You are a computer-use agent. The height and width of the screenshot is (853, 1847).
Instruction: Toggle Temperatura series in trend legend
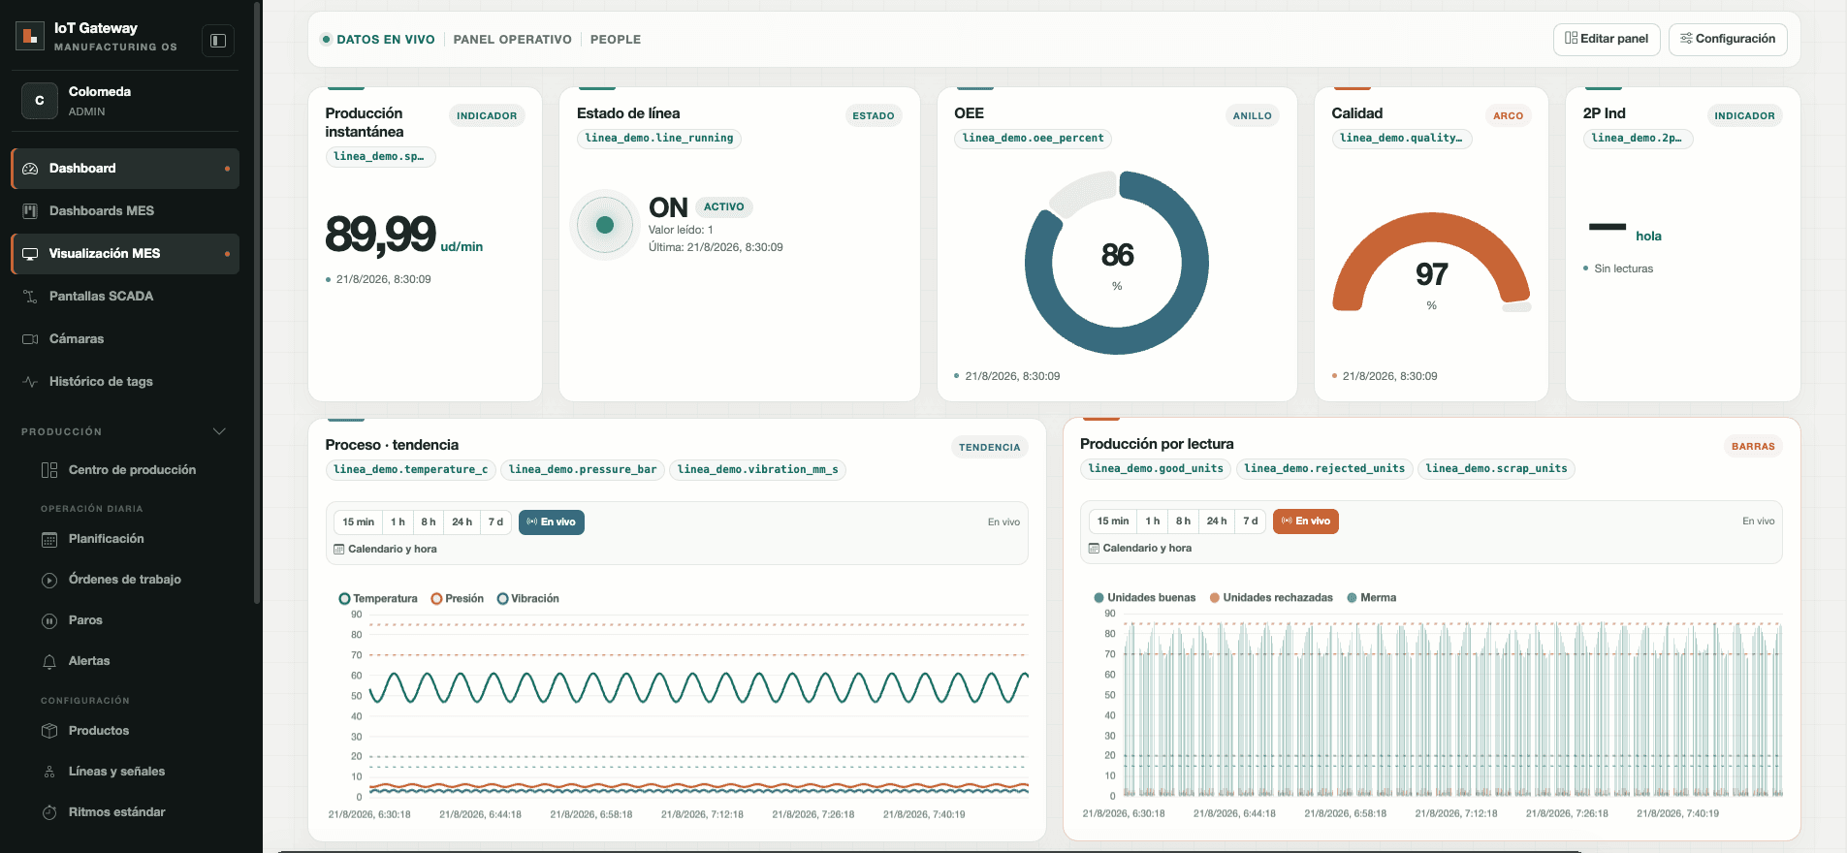[378, 599]
